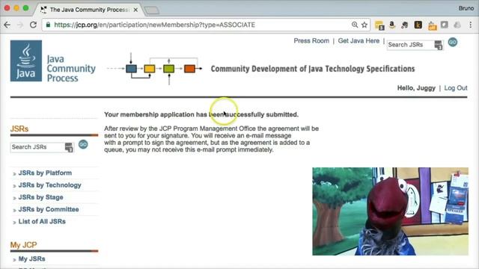Click the JSRs sidebar heading
The width and height of the screenshot is (479, 269).
pyautogui.click(x=19, y=129)
